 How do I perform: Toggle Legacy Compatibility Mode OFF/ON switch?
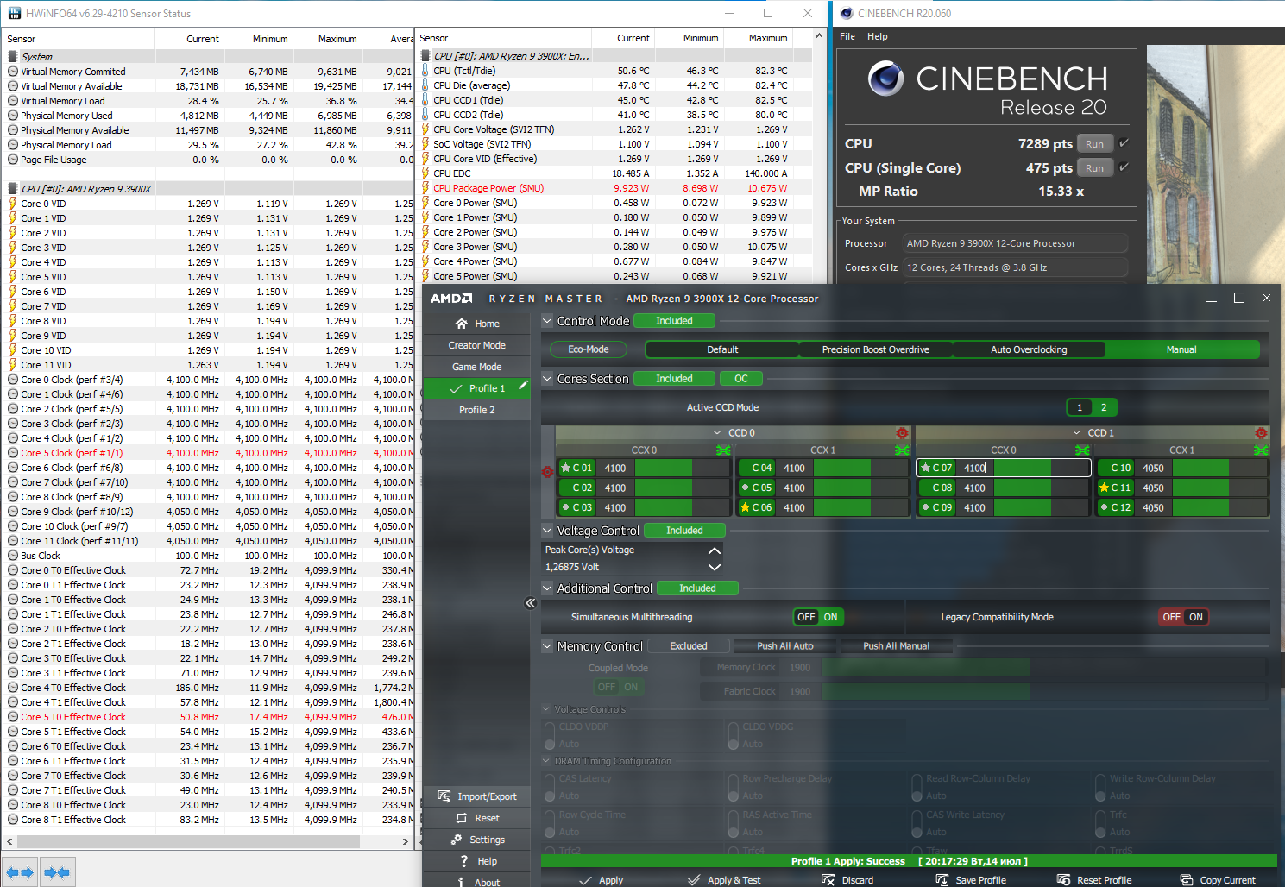1183,617
